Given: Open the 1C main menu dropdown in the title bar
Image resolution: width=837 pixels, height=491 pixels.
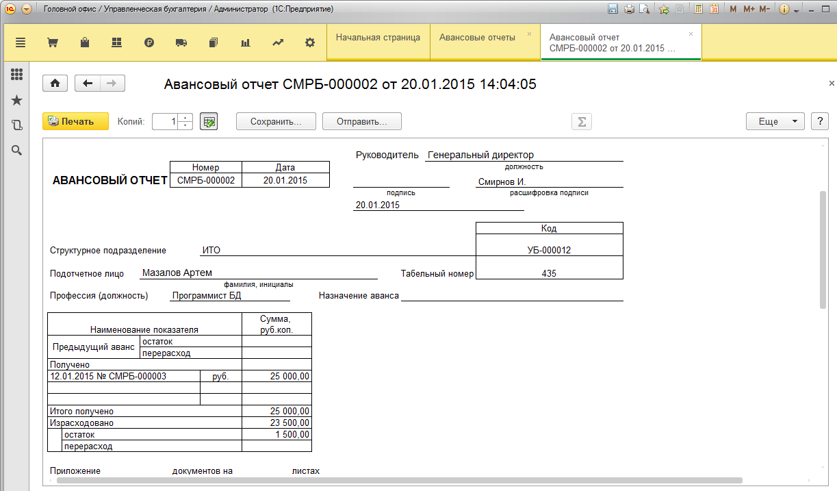Looking at the screenshot, I should 27,9.
